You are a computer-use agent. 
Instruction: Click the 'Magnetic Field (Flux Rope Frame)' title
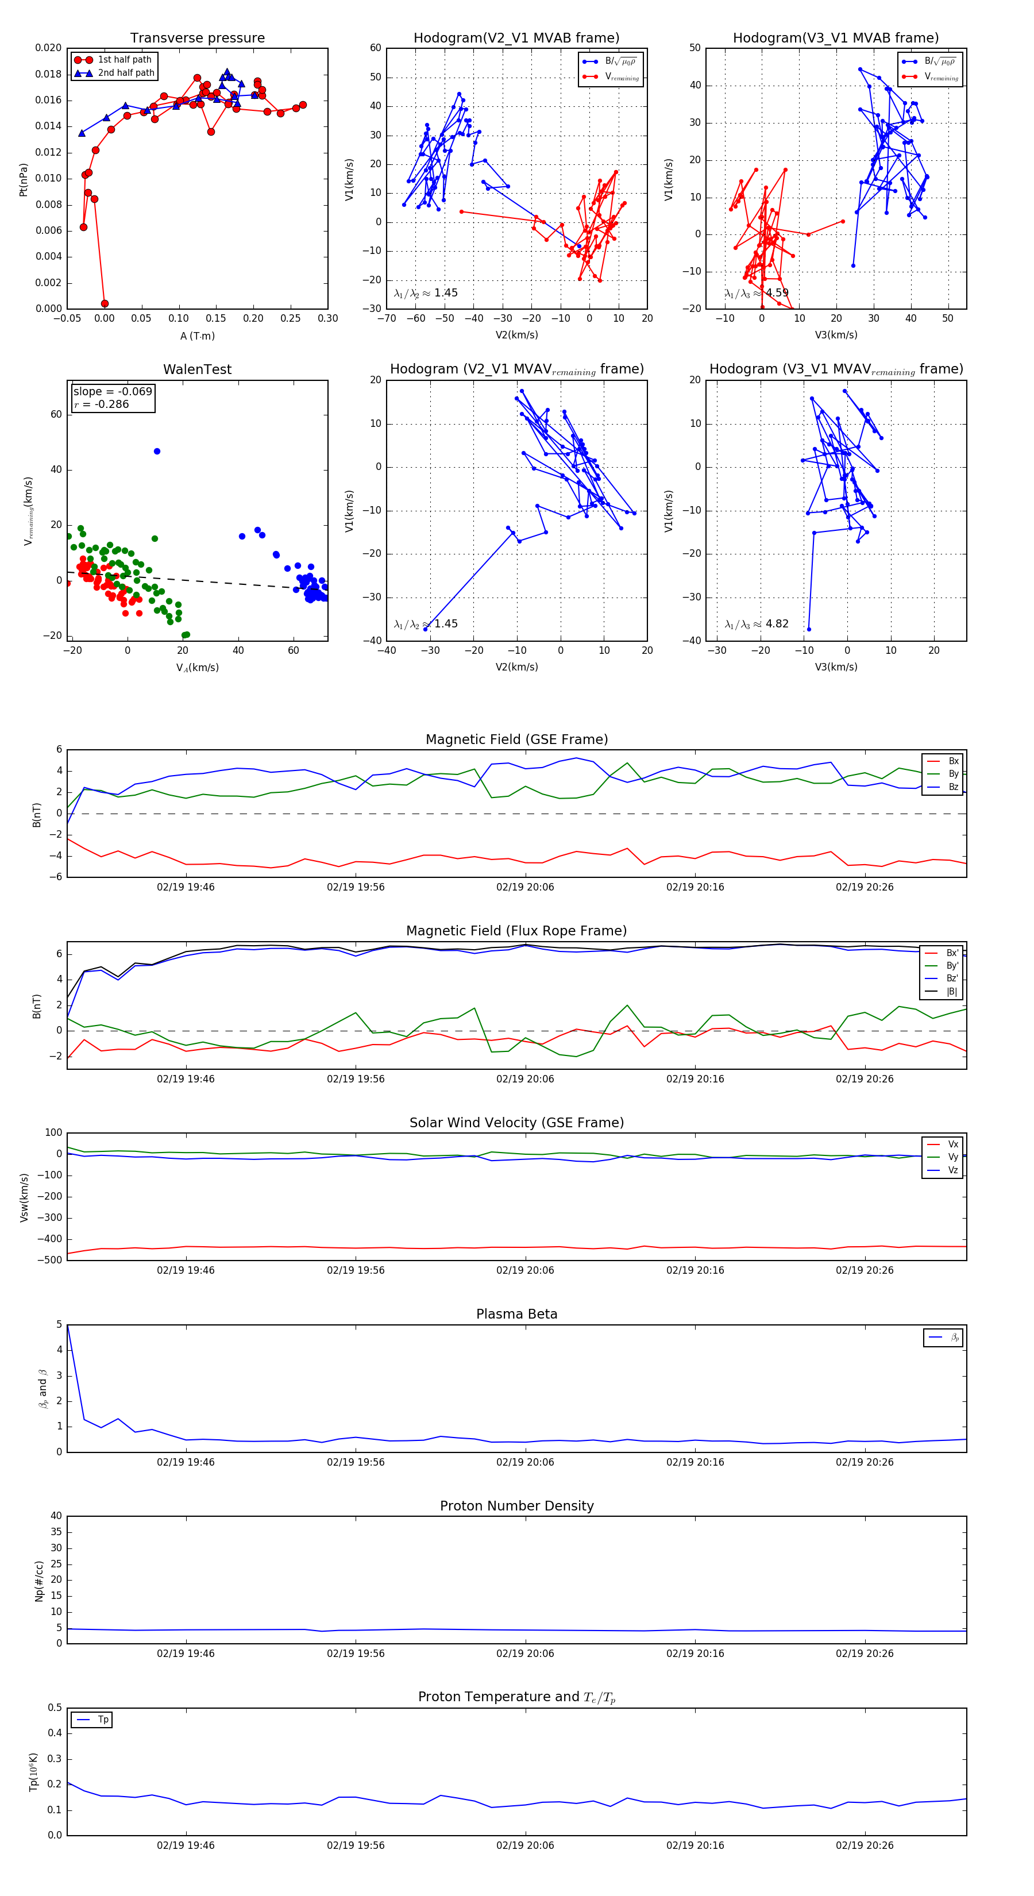point(516,931)
